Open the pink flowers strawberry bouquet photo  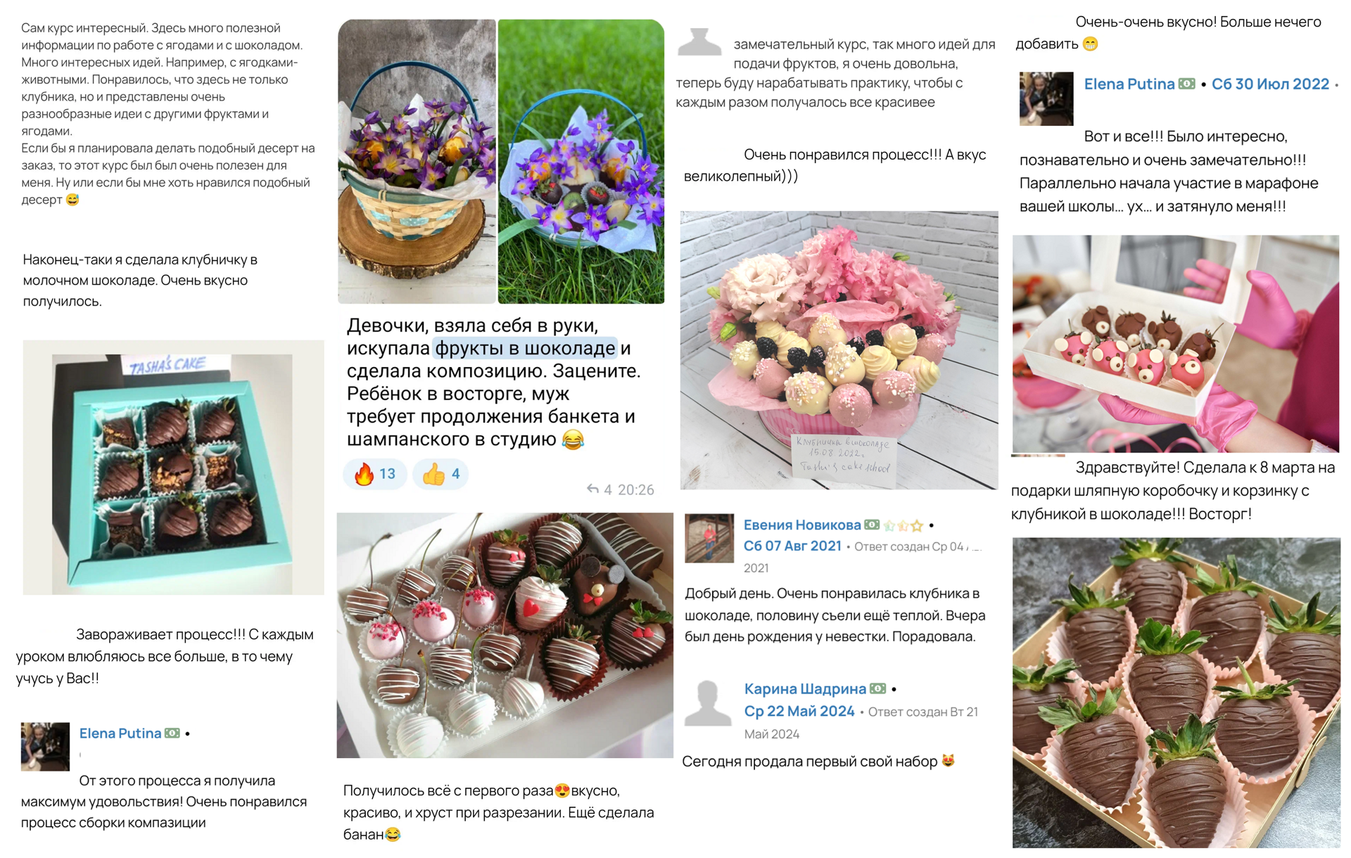click(x=839, y=350)
